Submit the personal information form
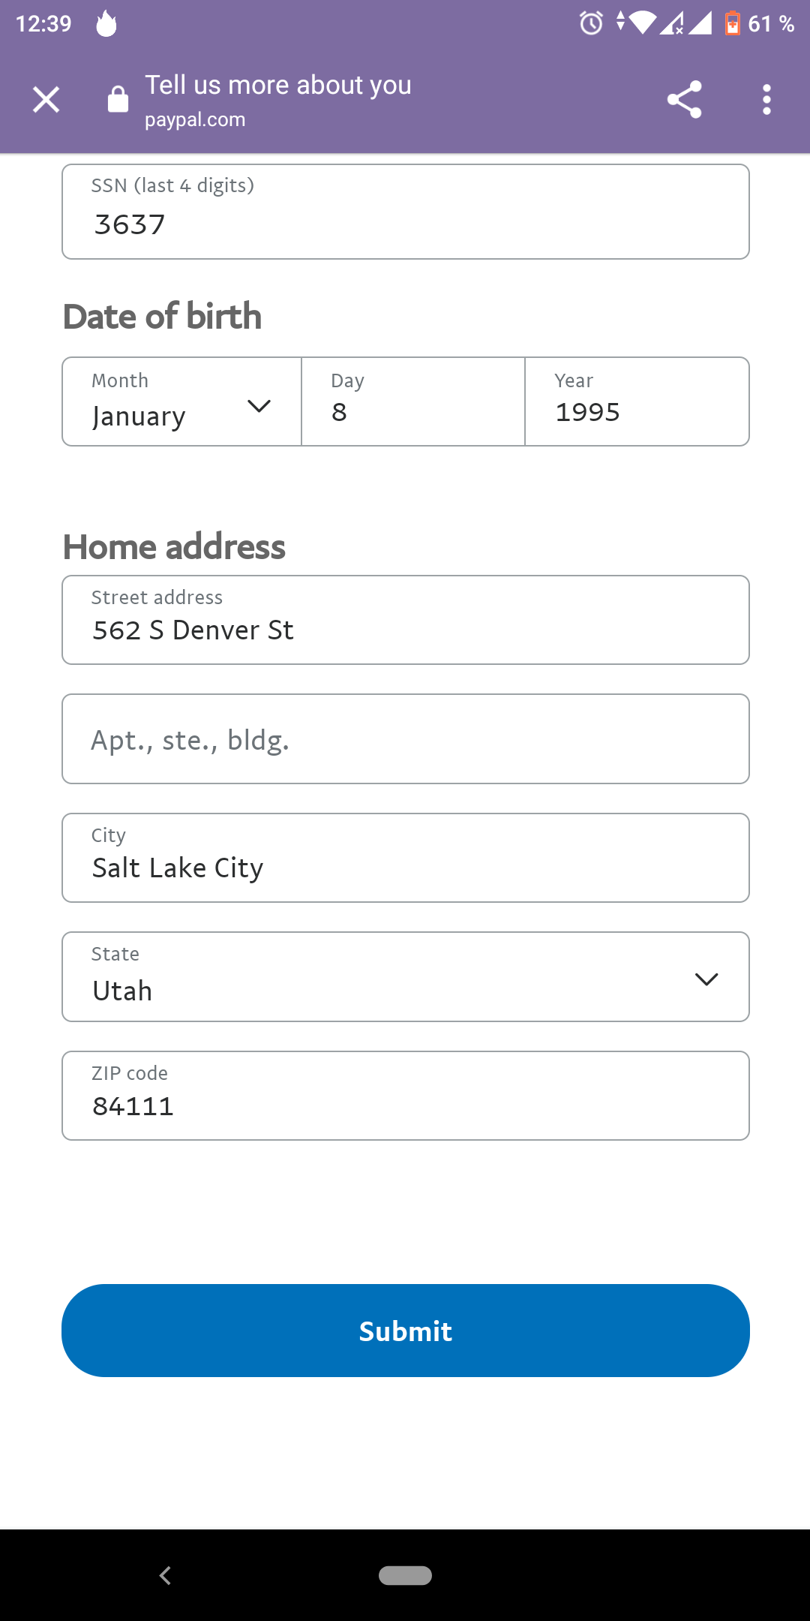This screenshot has height=1621, width=810. pos(406,1331)
